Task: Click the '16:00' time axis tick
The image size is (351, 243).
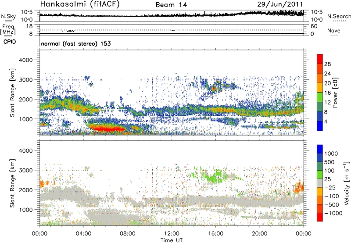Action: [215, 234]
